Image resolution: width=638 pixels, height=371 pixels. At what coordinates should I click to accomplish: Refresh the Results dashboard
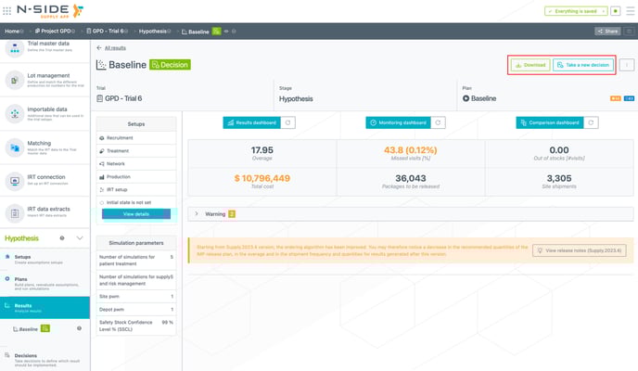(x=289, y=122)
